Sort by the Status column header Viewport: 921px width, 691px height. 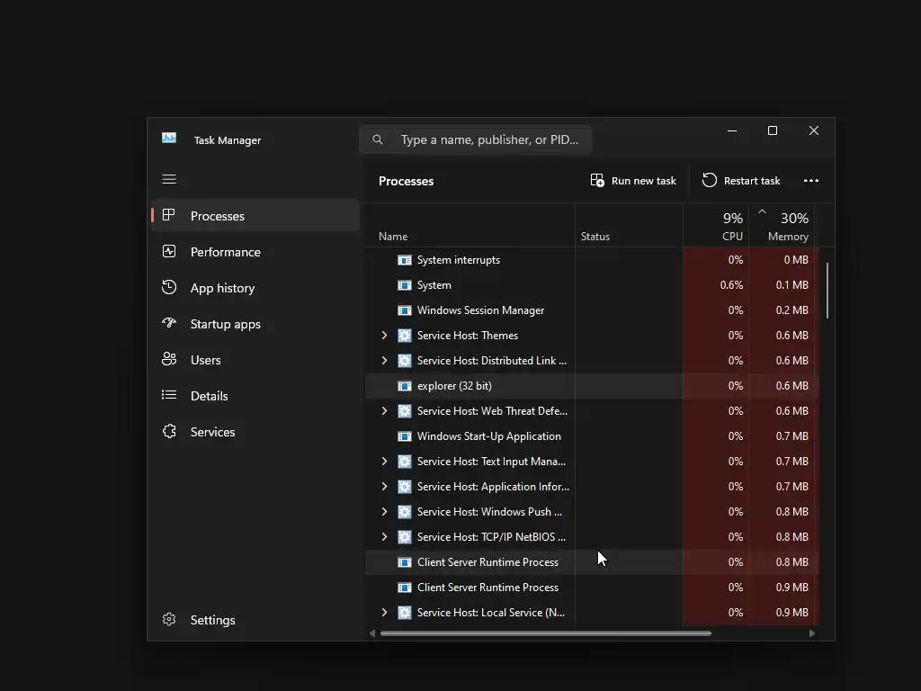[x=629, y=225]
